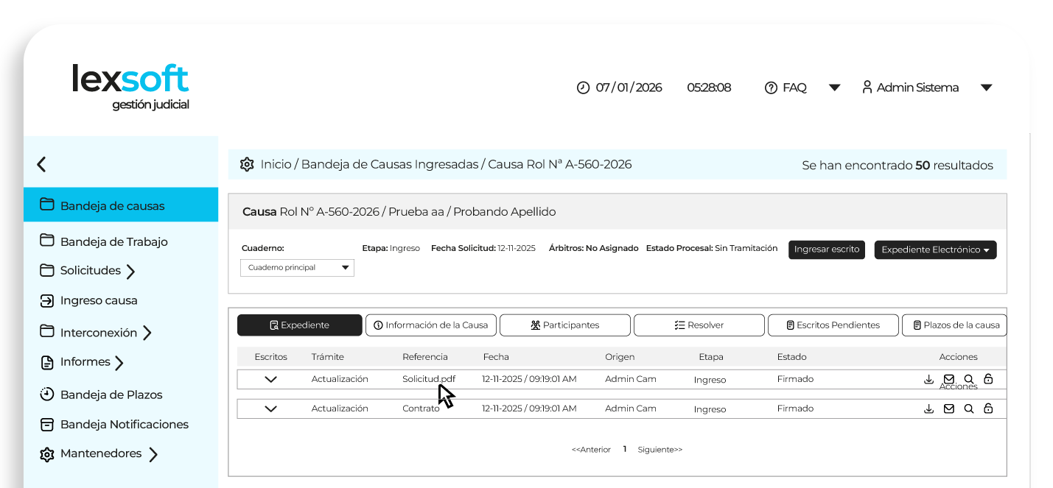Expand the Mantenedores sidebar submenu
The height and width of the screenshot is (488, 1053).
point(153,454)
